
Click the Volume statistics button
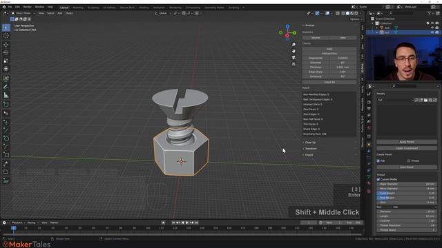tap(316, 38)
